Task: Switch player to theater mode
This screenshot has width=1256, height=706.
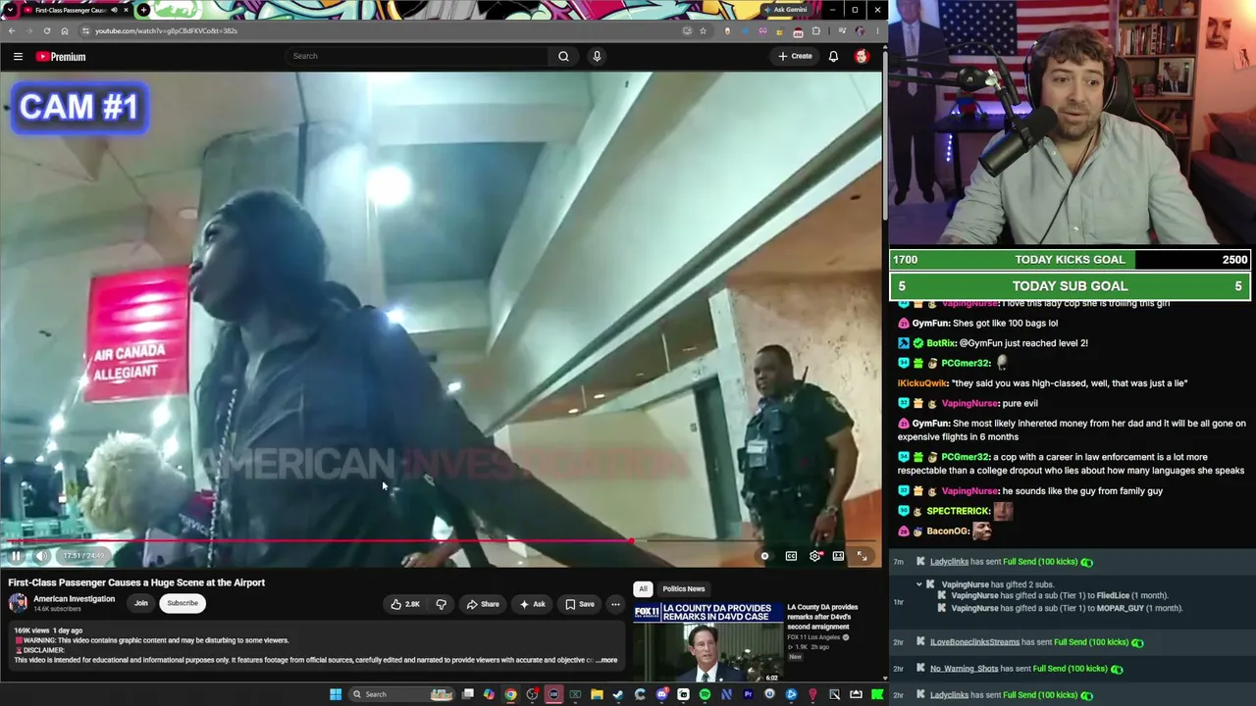Action: pos(838,556)
